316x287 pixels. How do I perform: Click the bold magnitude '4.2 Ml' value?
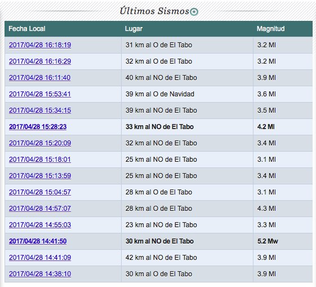(x=266, y=126)
